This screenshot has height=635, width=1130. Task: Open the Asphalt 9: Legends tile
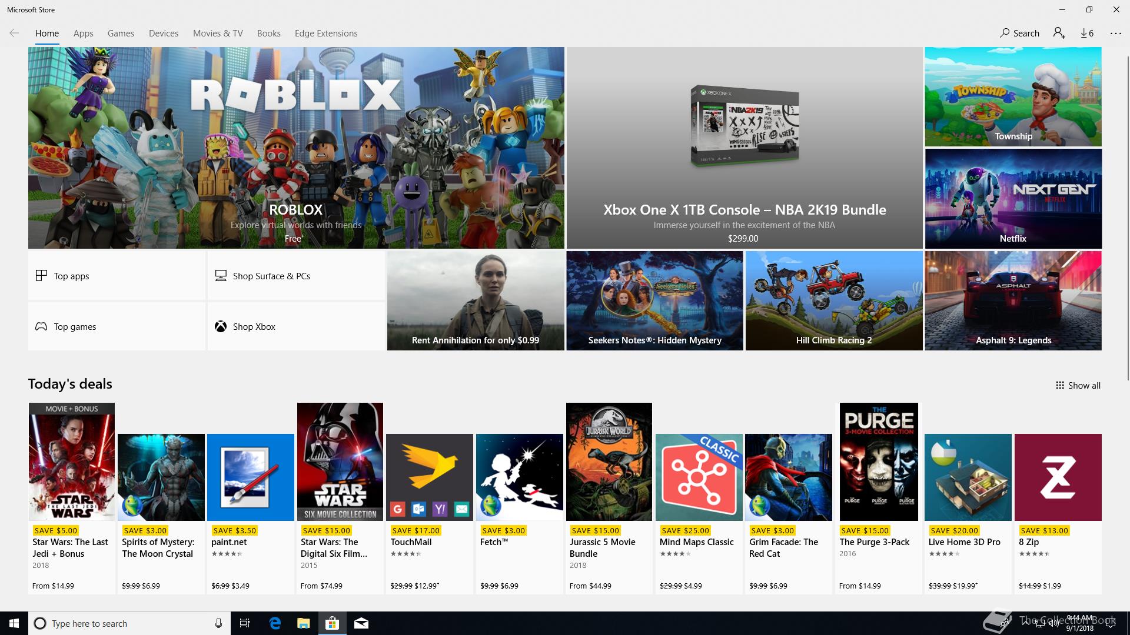click(x=1013, y=300)
